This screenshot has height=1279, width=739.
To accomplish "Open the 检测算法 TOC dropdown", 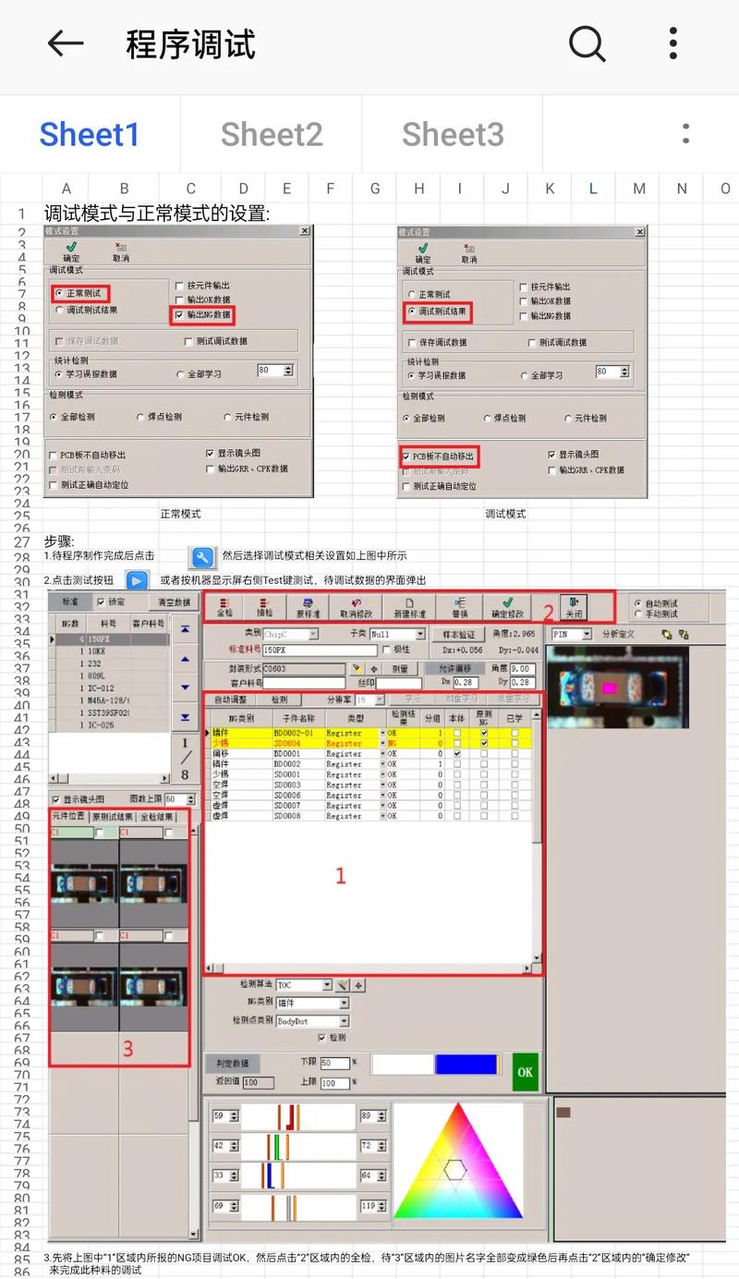I will (x=327, y=986).
